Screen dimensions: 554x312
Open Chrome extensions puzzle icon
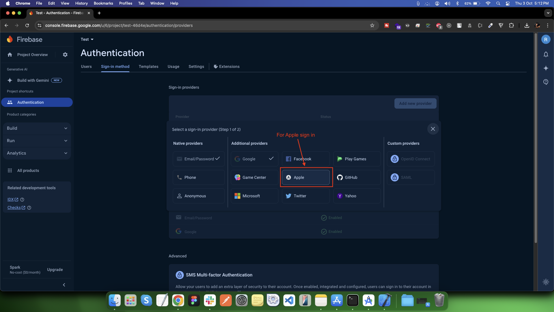coord(511,25)
